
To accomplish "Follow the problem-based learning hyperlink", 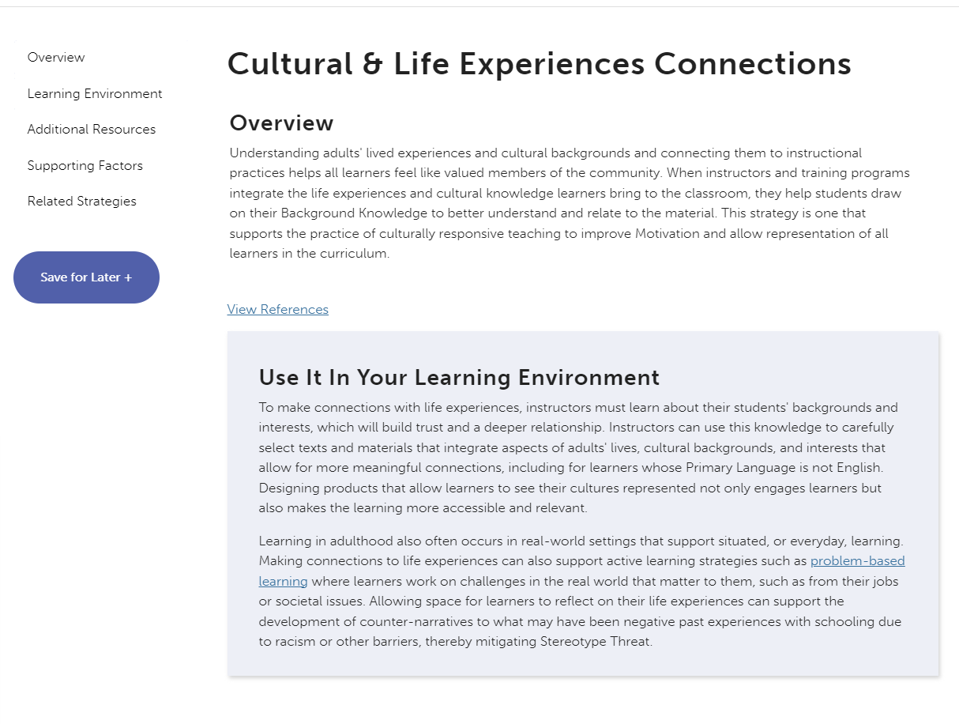I will pos(857,561).
